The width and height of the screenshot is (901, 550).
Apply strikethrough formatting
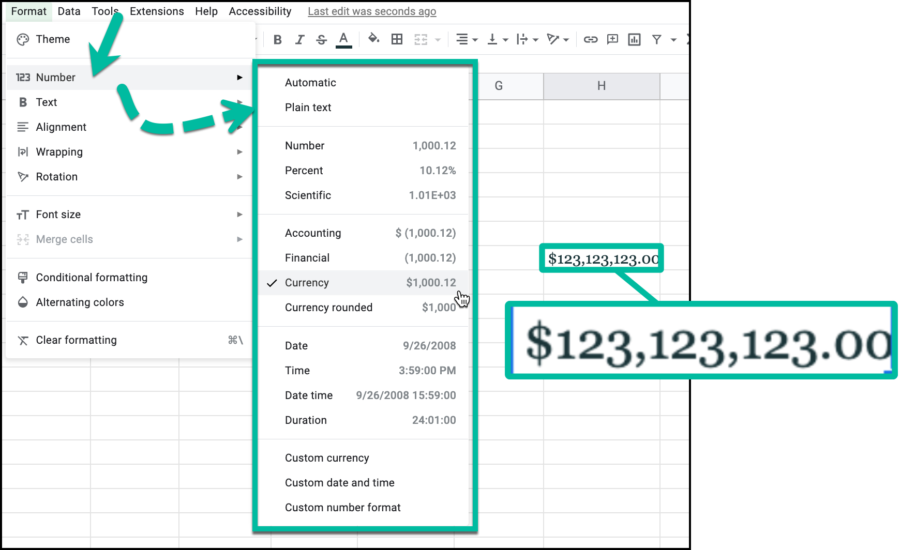tap(321, 39)
